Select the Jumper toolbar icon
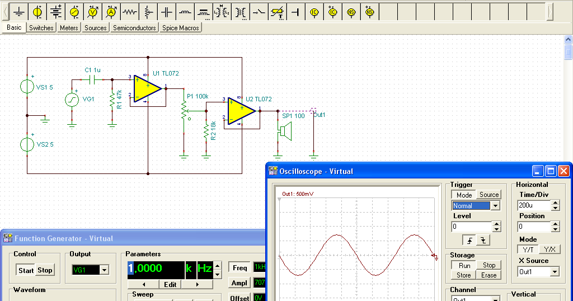573x301 pixels. [295, 12]
